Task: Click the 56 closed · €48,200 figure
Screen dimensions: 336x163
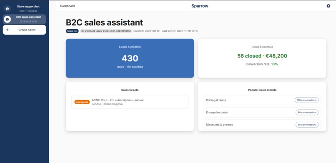Action: coord(262,56)
